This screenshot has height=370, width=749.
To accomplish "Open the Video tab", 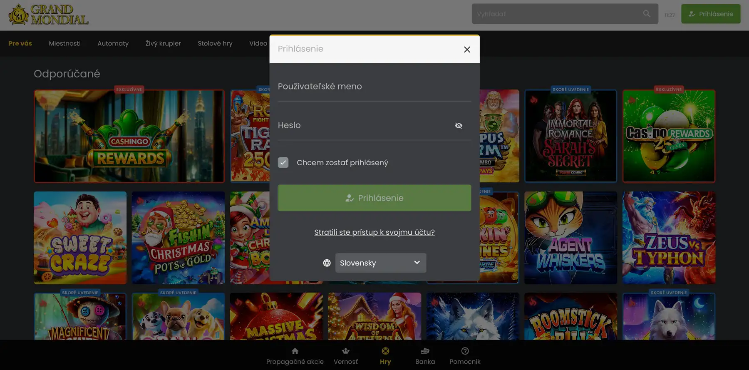I will [258, 43].
